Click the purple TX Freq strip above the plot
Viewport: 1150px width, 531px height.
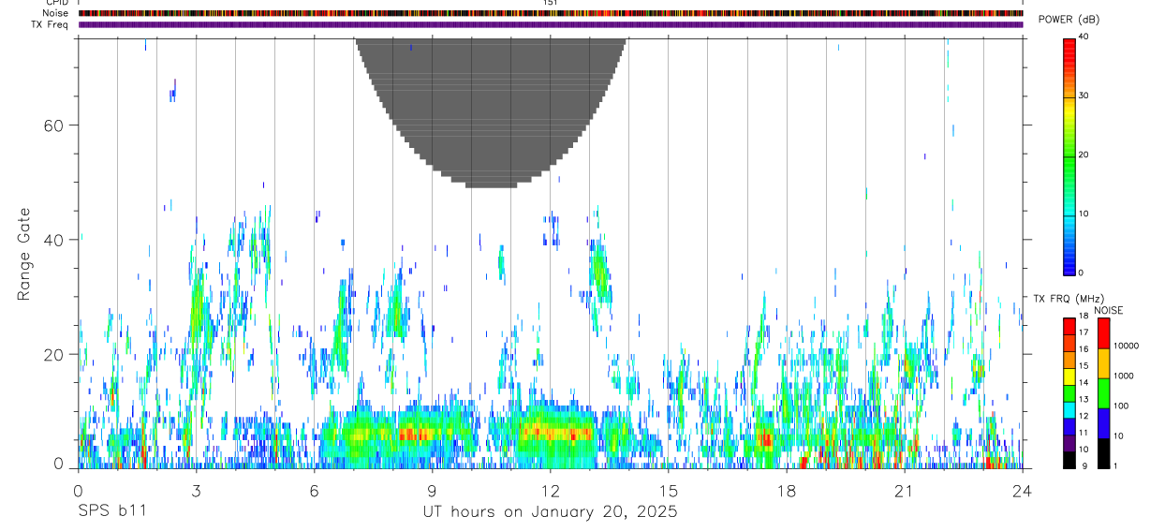click(x=551, y=24)
